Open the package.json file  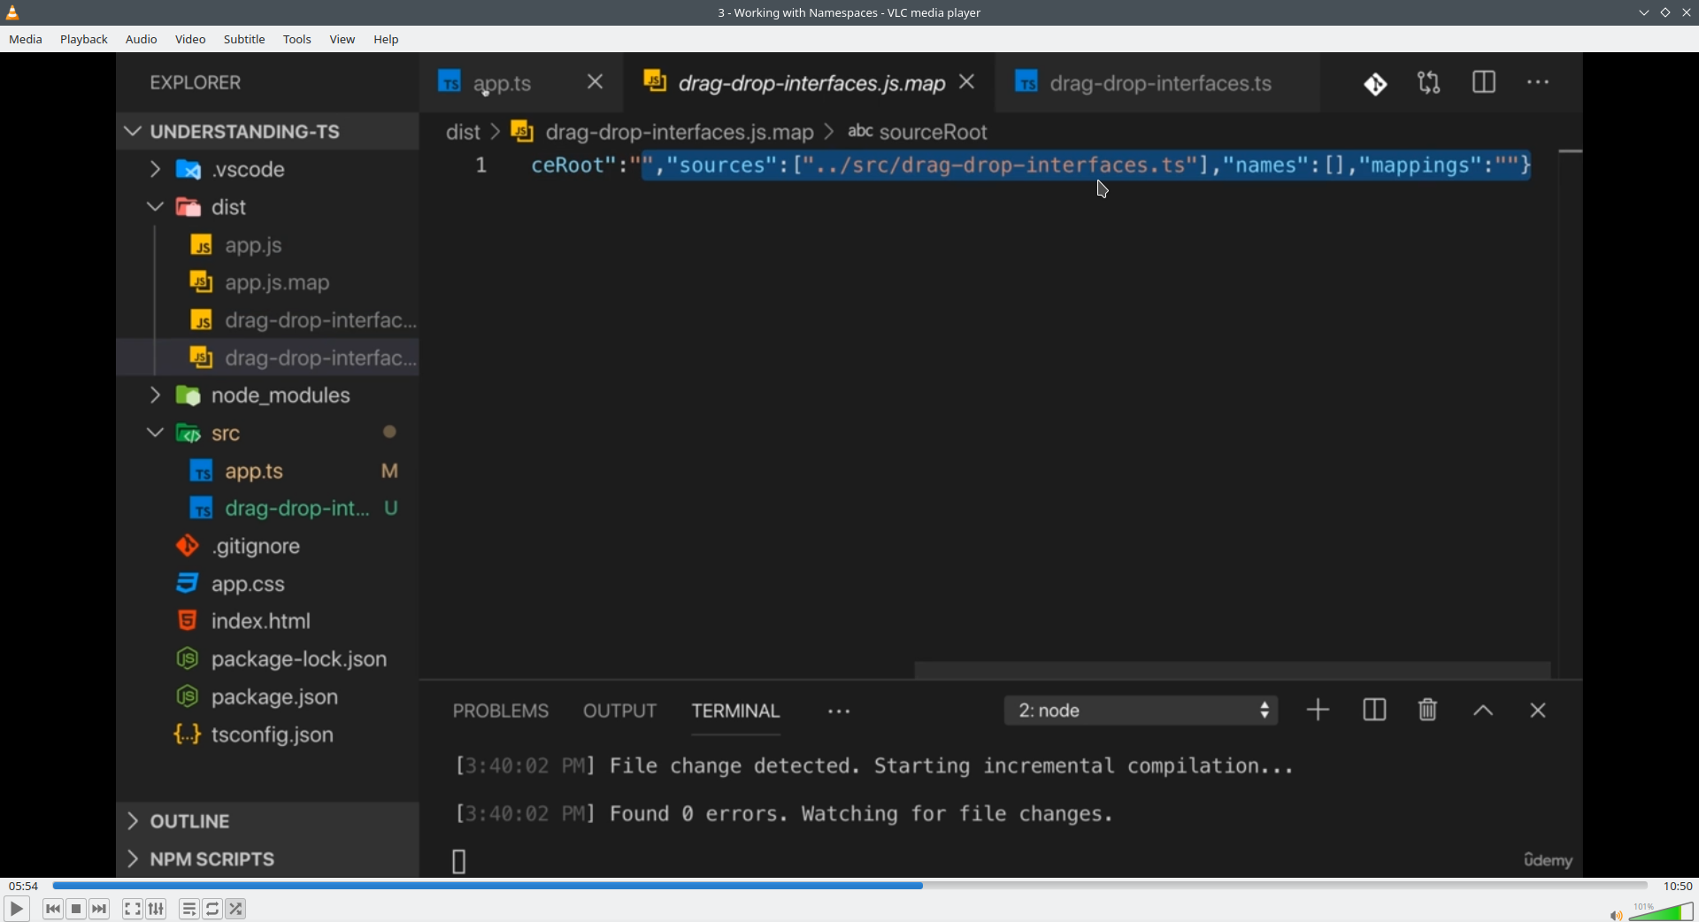267,697
